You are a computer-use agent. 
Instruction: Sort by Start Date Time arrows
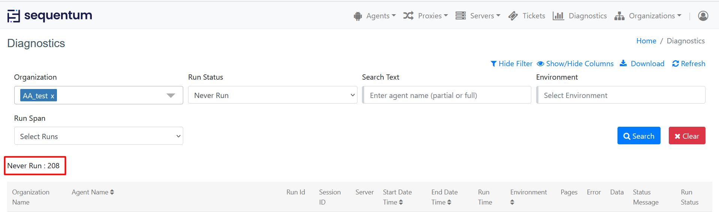(401, 202)
